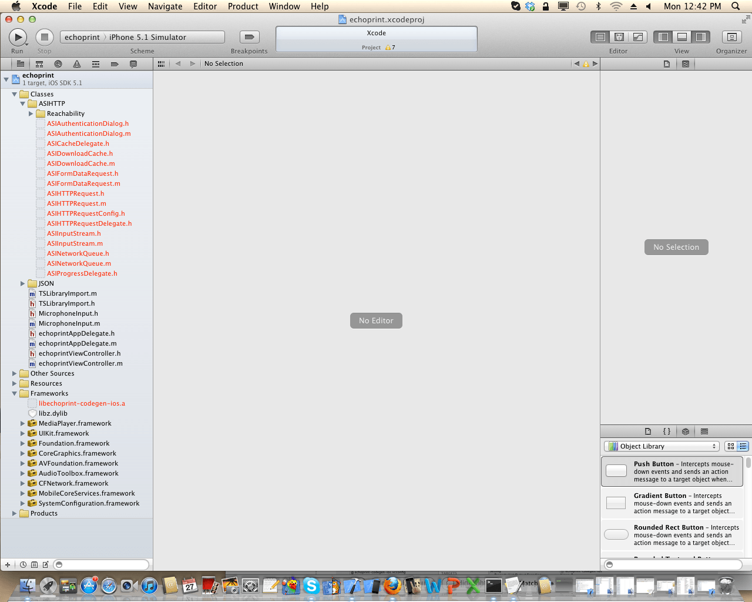The image size is (752, 602).
Task: Click the Stop button in the toolbar
Action: point(45,37)
